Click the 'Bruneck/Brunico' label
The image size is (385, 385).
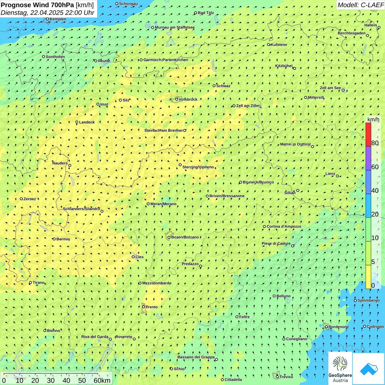(258, 182)
